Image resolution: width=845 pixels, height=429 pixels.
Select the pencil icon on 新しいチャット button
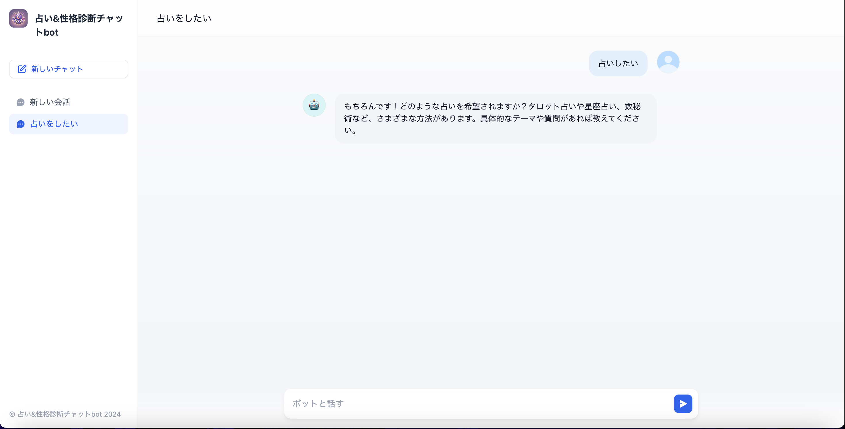click(x=22, y=69)
